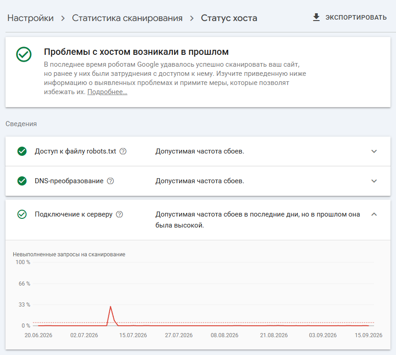The width and height of the screenshot is (396, 355).
Task: Click the Подключение к серверу label
Action: pos(74,214)
